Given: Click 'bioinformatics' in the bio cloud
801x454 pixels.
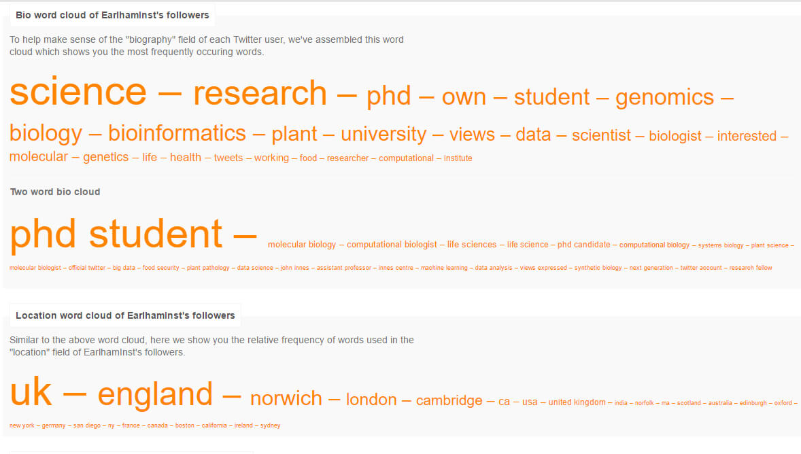Looking at the screenshot, I should pos(177,133).
